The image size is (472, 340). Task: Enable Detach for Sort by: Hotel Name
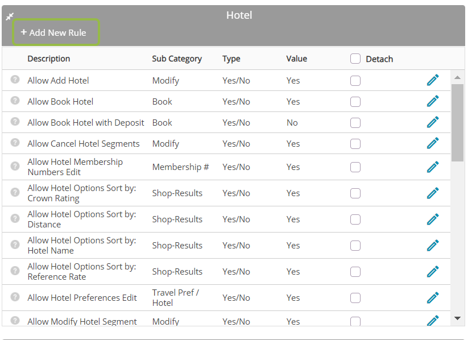point(355,246)
